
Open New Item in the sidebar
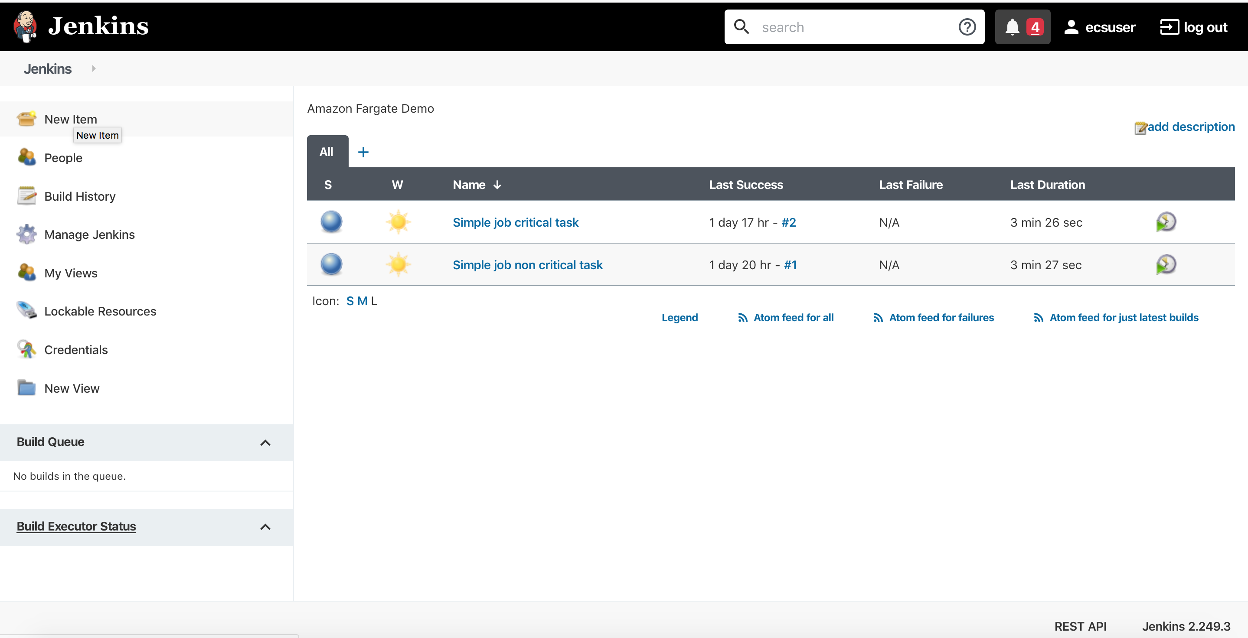point(70,119)
